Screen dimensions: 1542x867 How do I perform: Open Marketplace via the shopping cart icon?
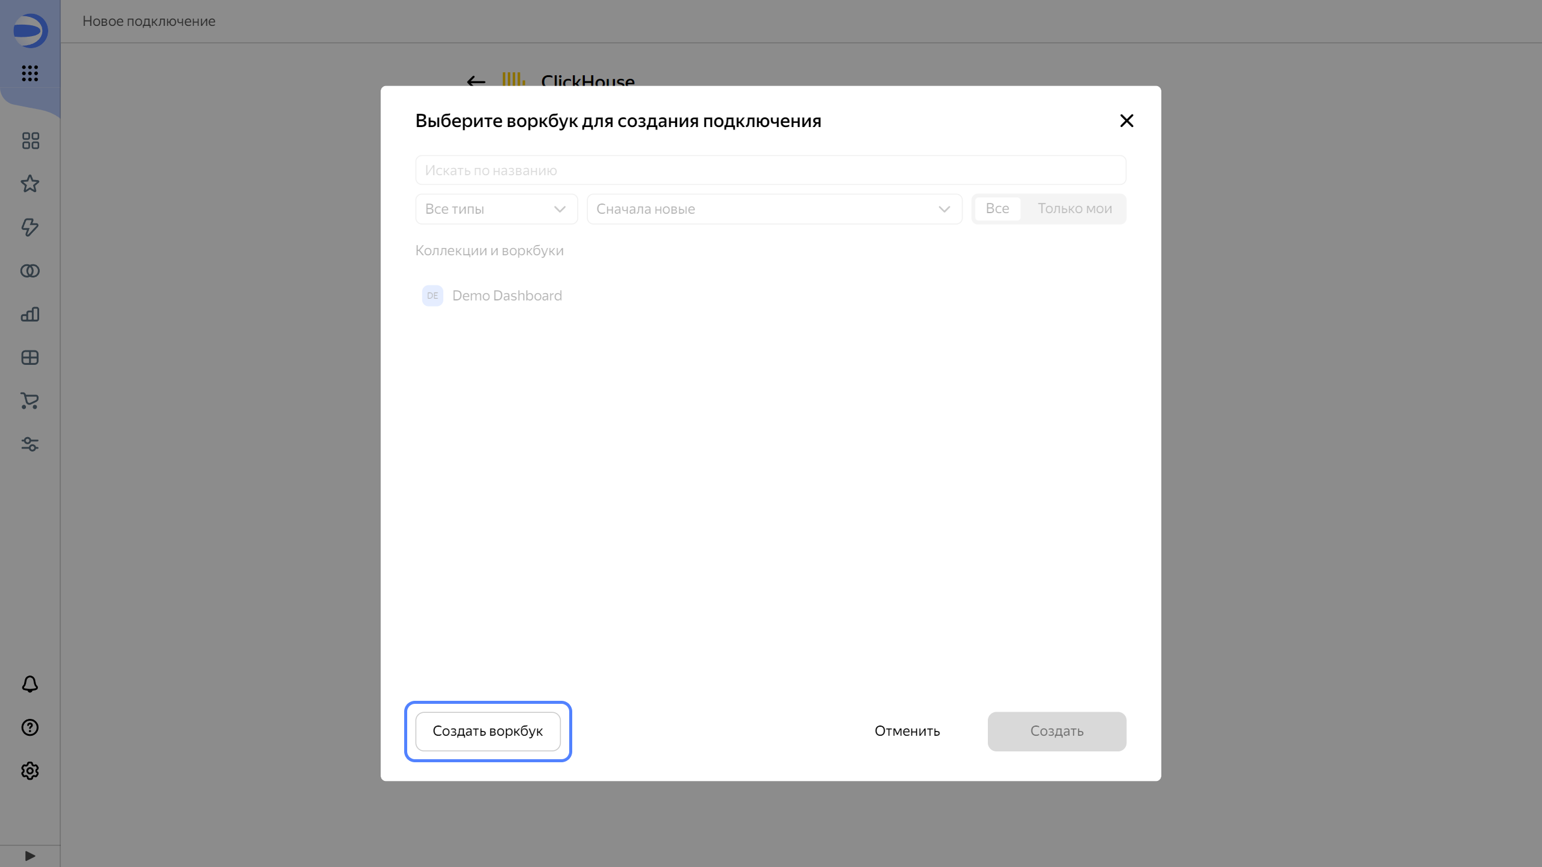(30, 401)
